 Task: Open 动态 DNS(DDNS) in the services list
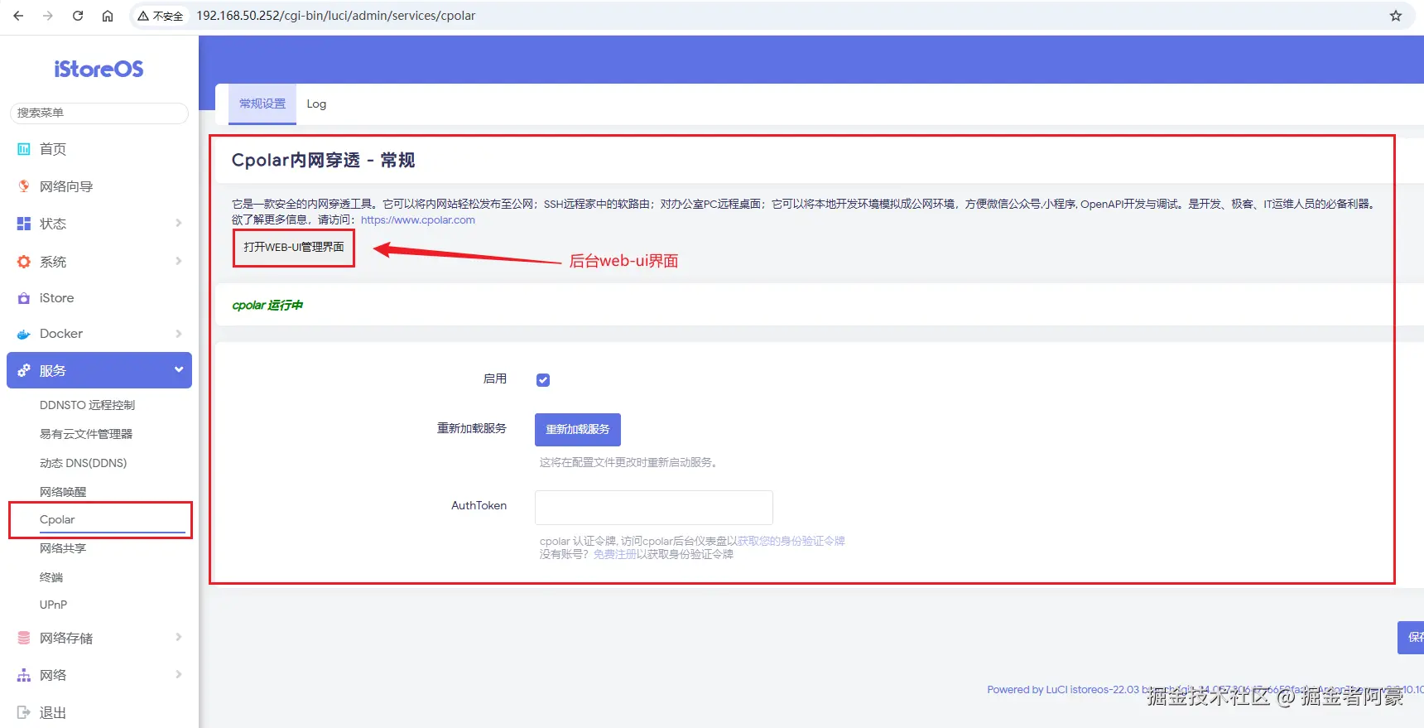(x=83, y=463)
